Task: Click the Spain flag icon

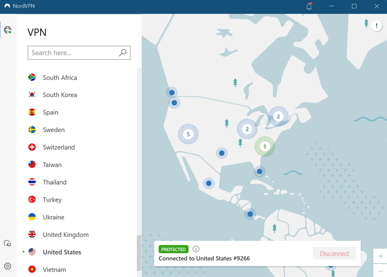Action: click(32, 112)
